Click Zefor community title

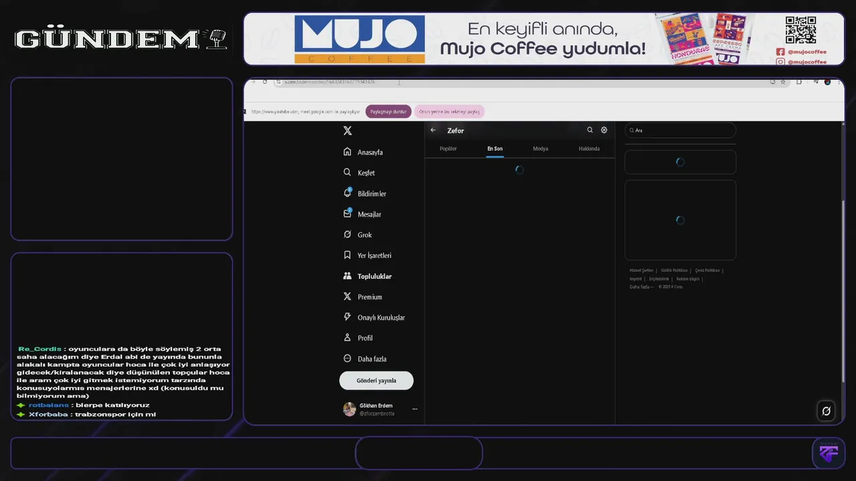coord(455,130)
